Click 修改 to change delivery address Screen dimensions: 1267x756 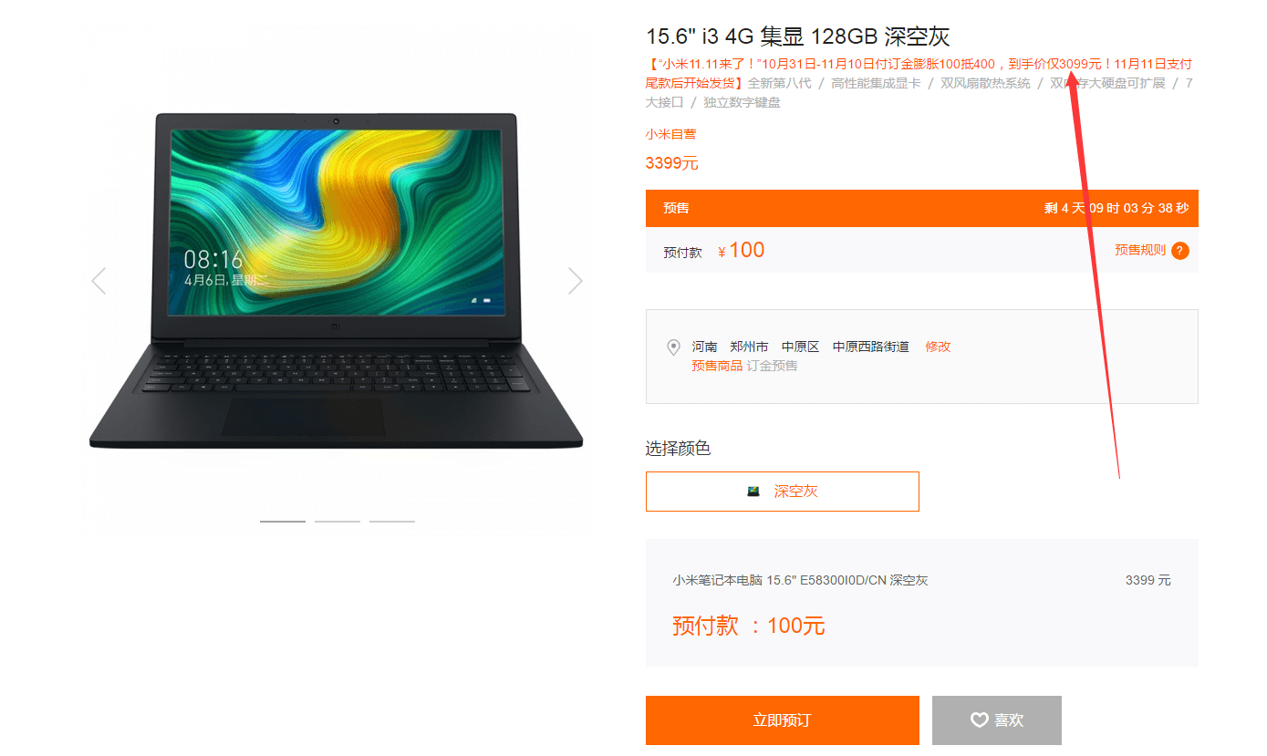[938, 347]
